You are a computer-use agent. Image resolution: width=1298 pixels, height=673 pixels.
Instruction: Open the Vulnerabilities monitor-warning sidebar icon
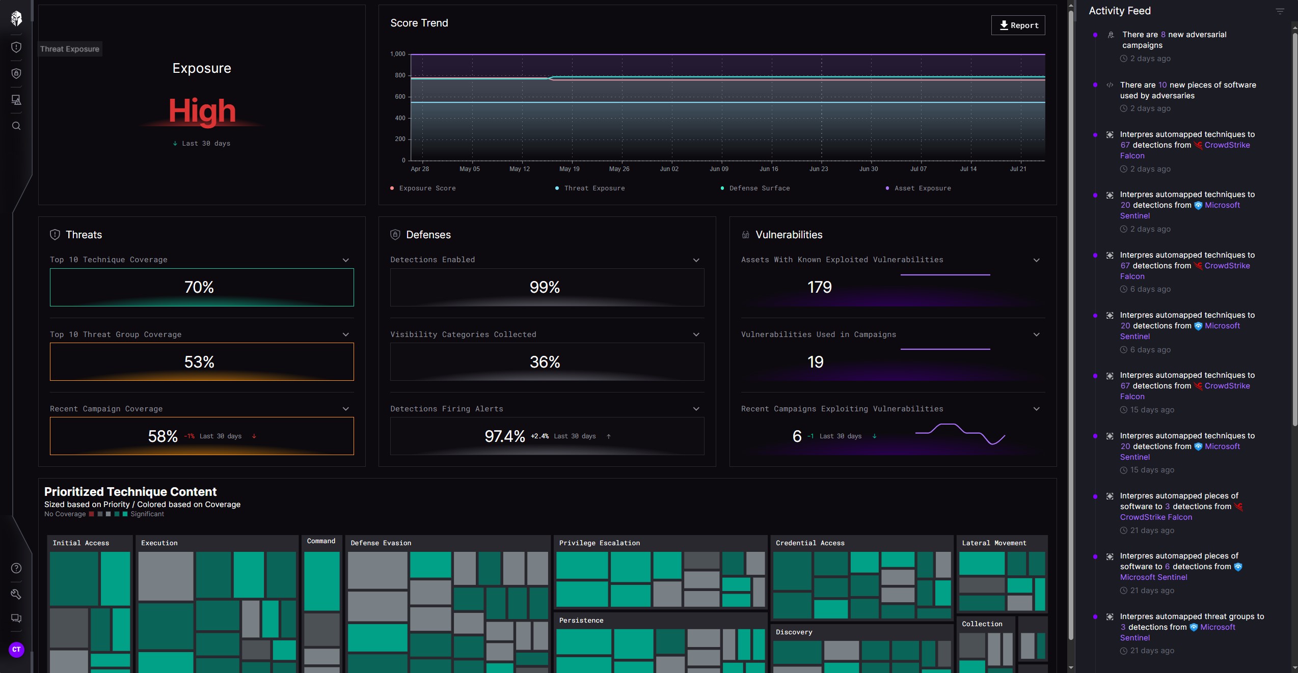tap(16, 100)
